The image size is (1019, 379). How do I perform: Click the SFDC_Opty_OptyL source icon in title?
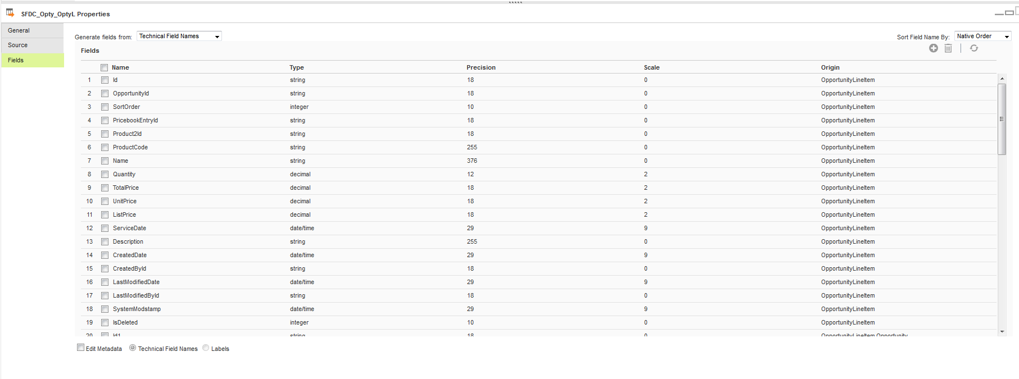pyautogui.click(x=10, y=12)
